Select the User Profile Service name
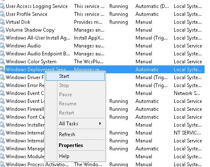210x167 pixels. point(27,14)
